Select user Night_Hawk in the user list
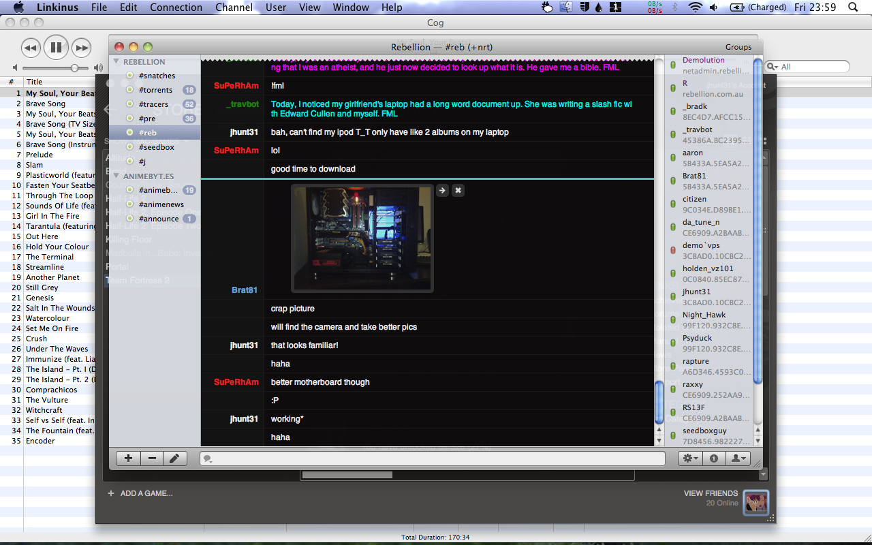 708,320
